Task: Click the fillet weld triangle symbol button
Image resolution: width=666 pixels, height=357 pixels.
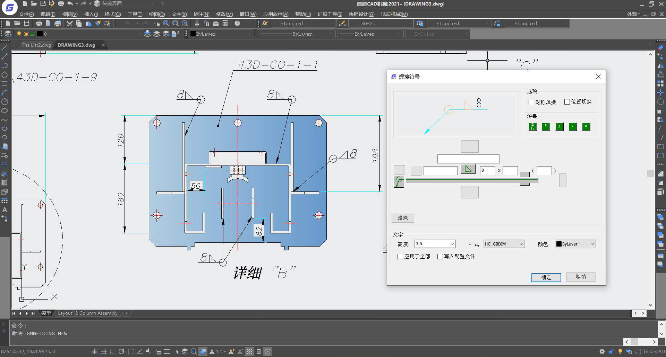Action: tap(468, 169)
